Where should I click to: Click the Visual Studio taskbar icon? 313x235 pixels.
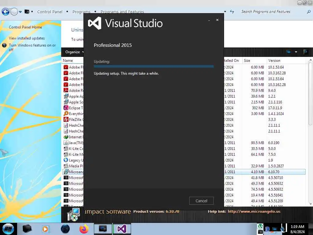(122, 229)
